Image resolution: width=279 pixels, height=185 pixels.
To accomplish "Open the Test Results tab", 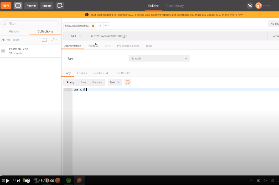I will point(123,73).
